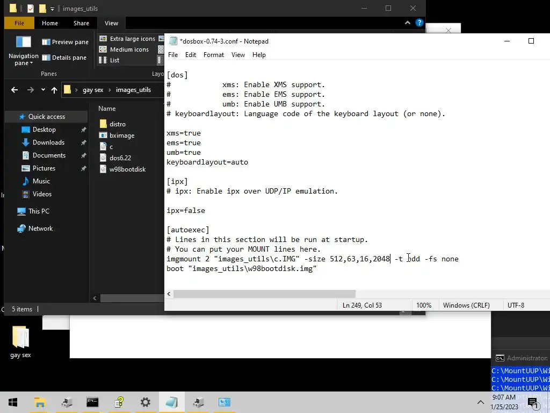Open the Notepad Help menu
Screen dimensions: 550x413
click(259, 55)
